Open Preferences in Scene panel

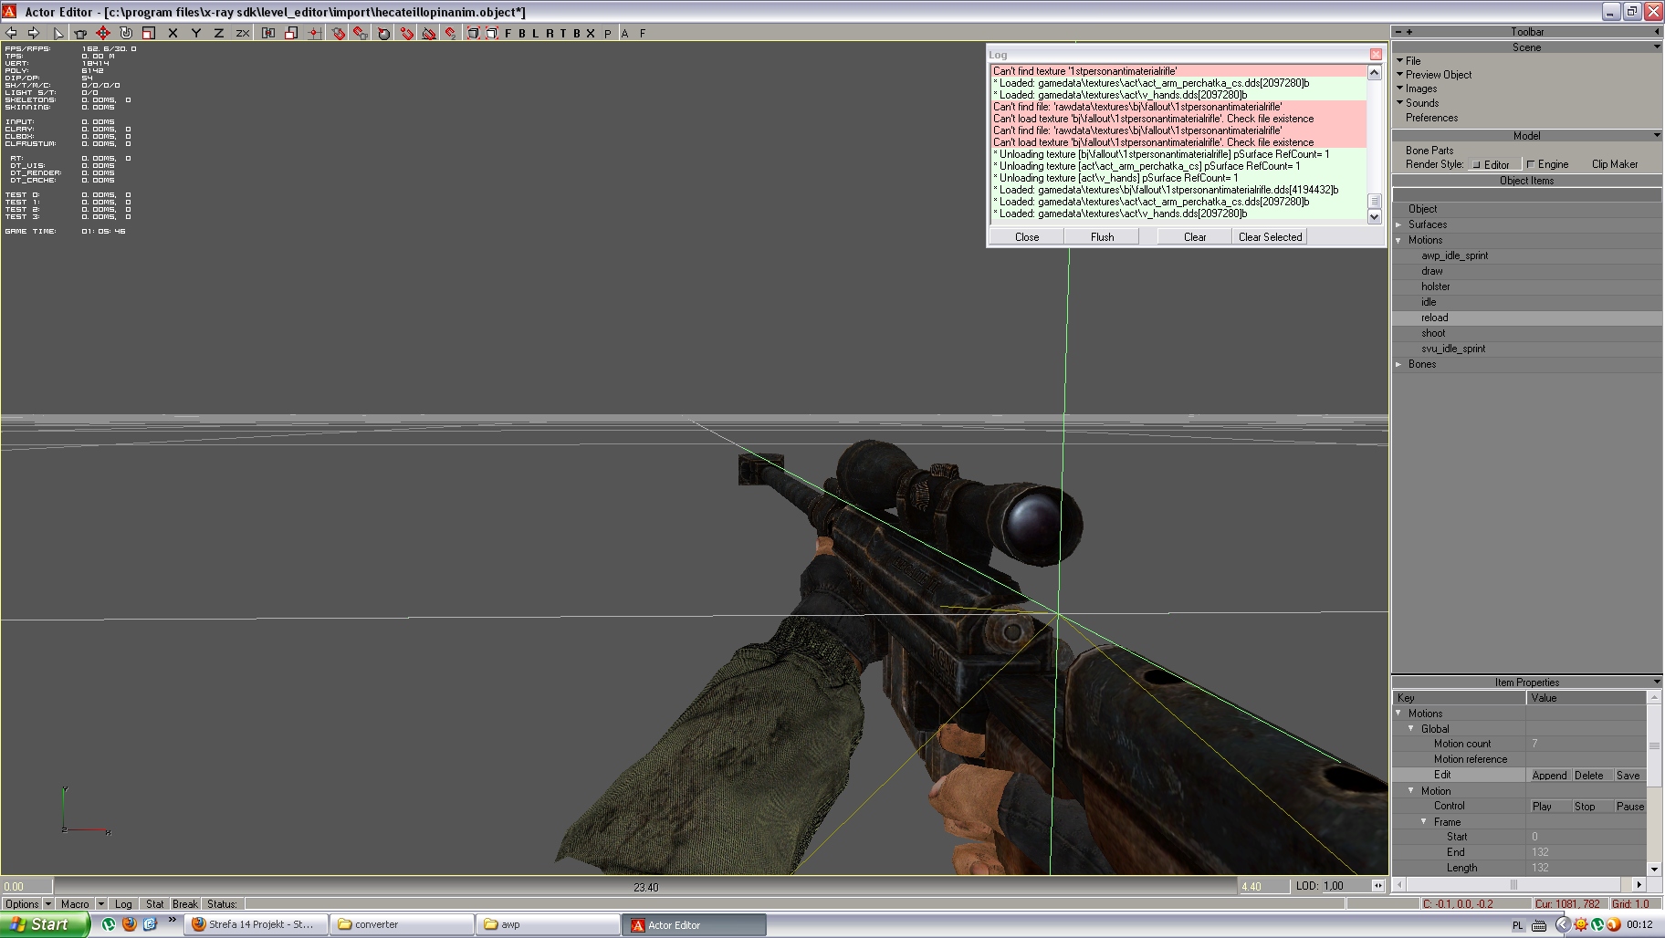[1431, 118]
